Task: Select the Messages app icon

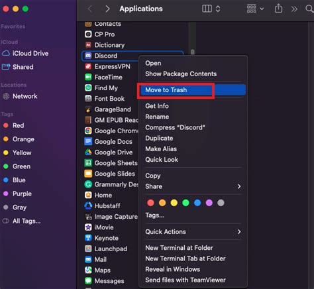Action: tap(88, 281)
